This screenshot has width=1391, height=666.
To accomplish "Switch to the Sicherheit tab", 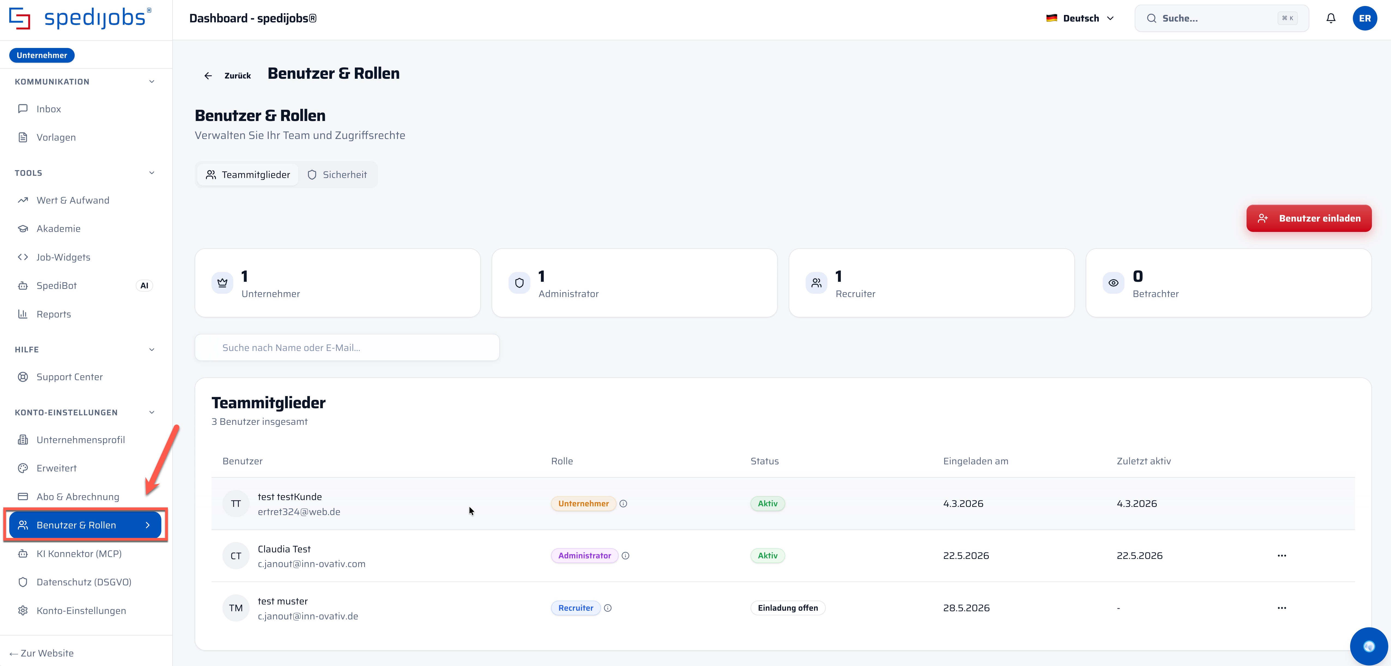I will pyautogui.click(x=337, y=174).
